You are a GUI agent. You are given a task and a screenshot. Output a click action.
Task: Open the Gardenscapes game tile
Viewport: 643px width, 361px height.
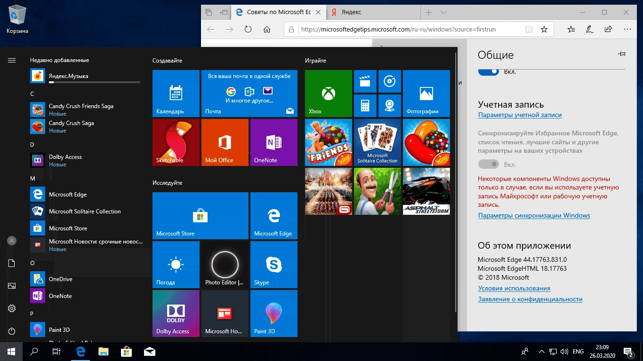pos(378,191)
